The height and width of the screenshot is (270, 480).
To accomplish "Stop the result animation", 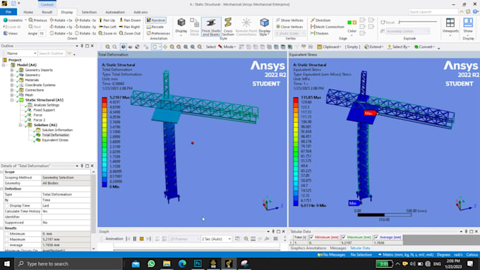I will (141, 239).
